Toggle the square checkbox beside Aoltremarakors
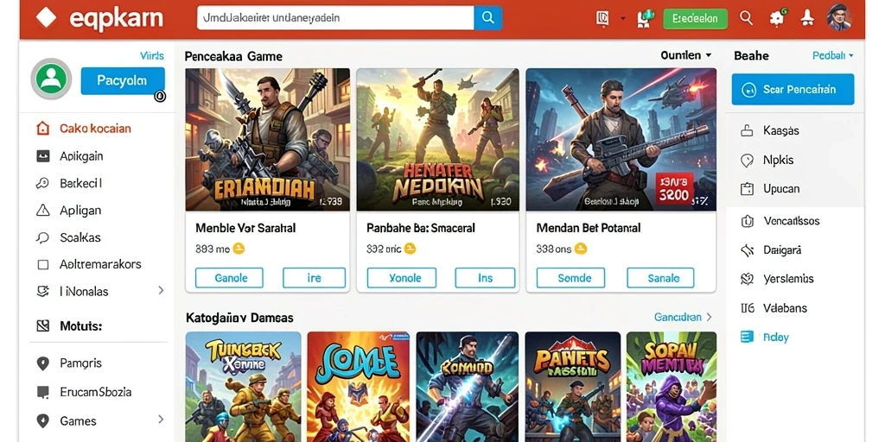Image resolution: width=885 pixels, height=442 pixels. click(x=43, y=264)
